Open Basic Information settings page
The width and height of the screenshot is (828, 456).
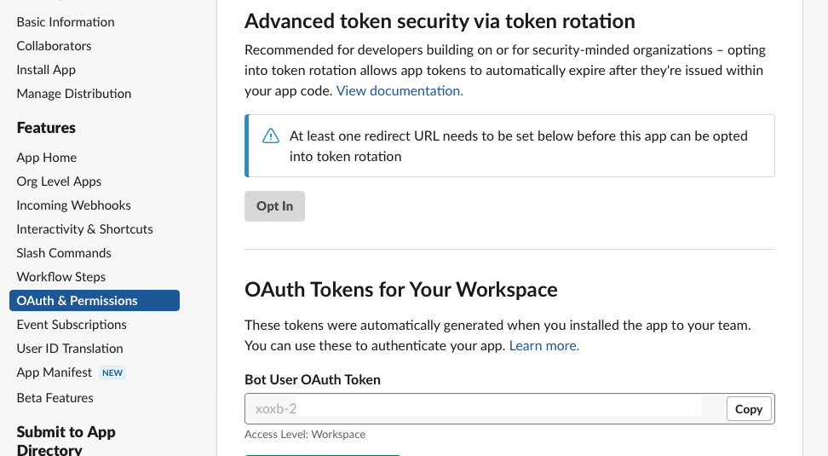pos(66,22)
